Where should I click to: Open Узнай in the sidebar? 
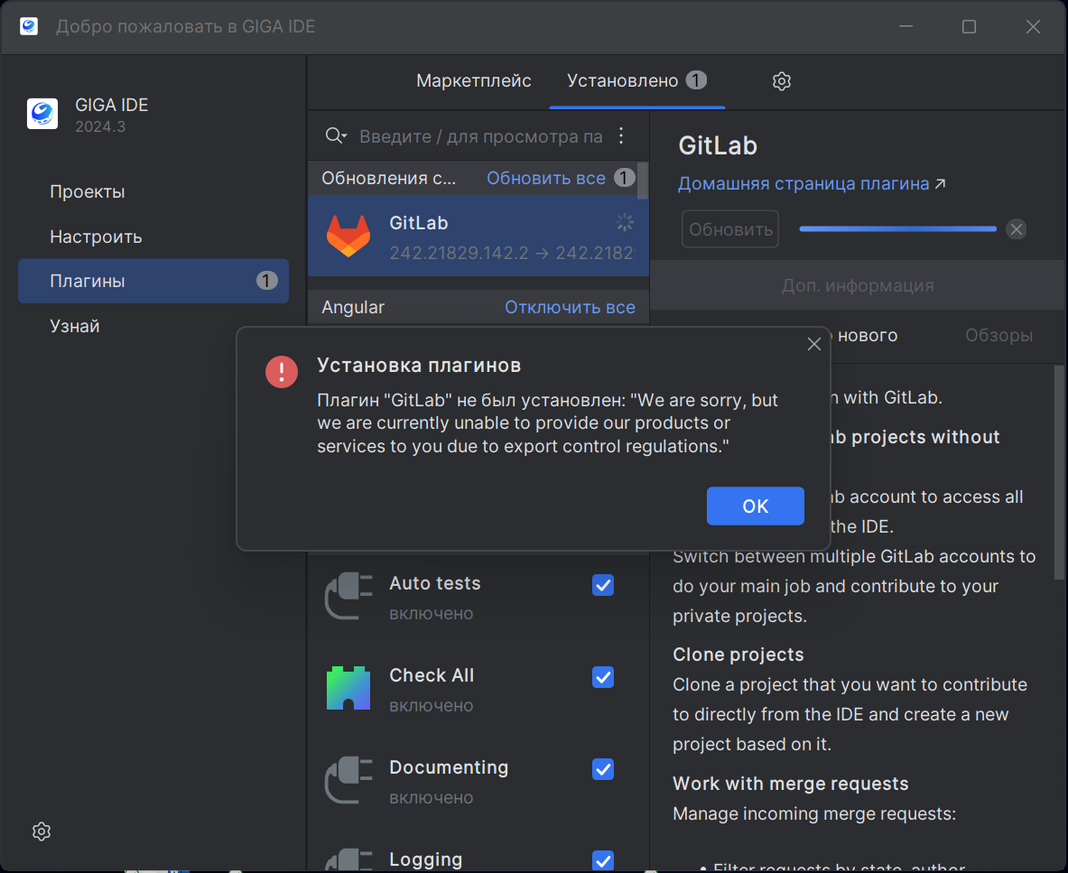75,326
